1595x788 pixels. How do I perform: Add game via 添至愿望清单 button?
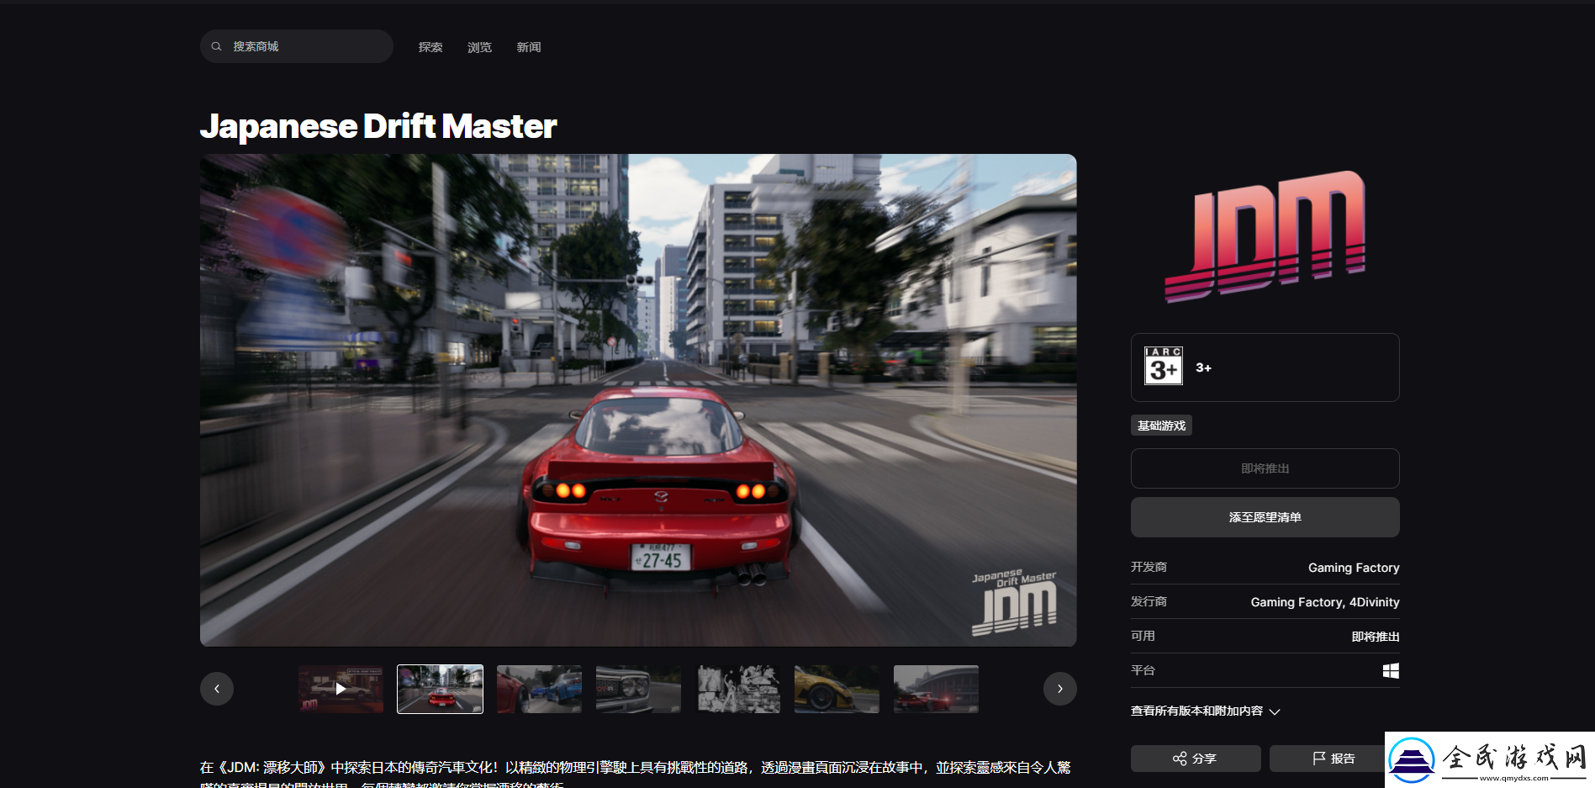[1265, 517]
